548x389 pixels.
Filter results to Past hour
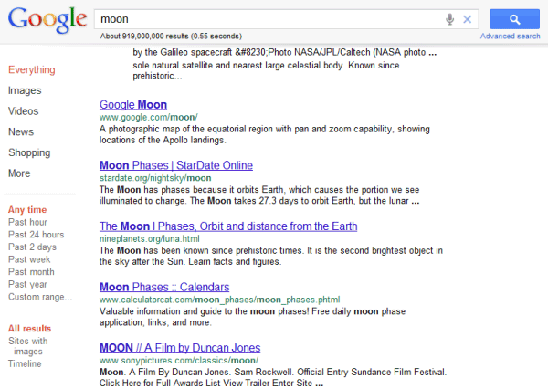coord(27,222)
